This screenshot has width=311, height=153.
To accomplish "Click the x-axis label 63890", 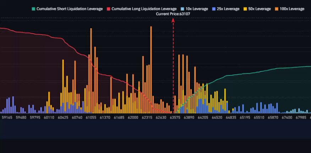I will click(189, 117).
